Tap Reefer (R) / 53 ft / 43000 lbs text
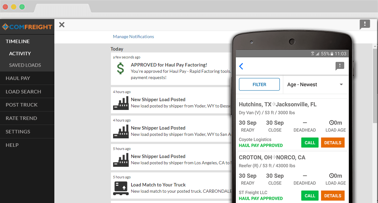 267,166
